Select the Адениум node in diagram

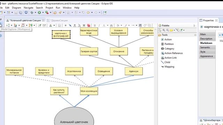coord(134,71)
